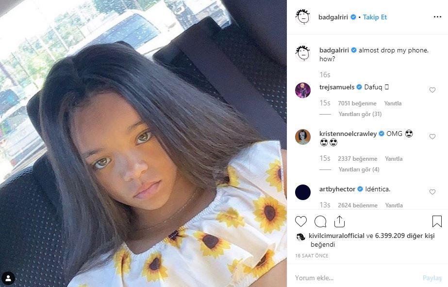Screen dimensions: 448x287
Task: Reply to trejsamuels with Yanıtla
Action: (x=393, y=103)
